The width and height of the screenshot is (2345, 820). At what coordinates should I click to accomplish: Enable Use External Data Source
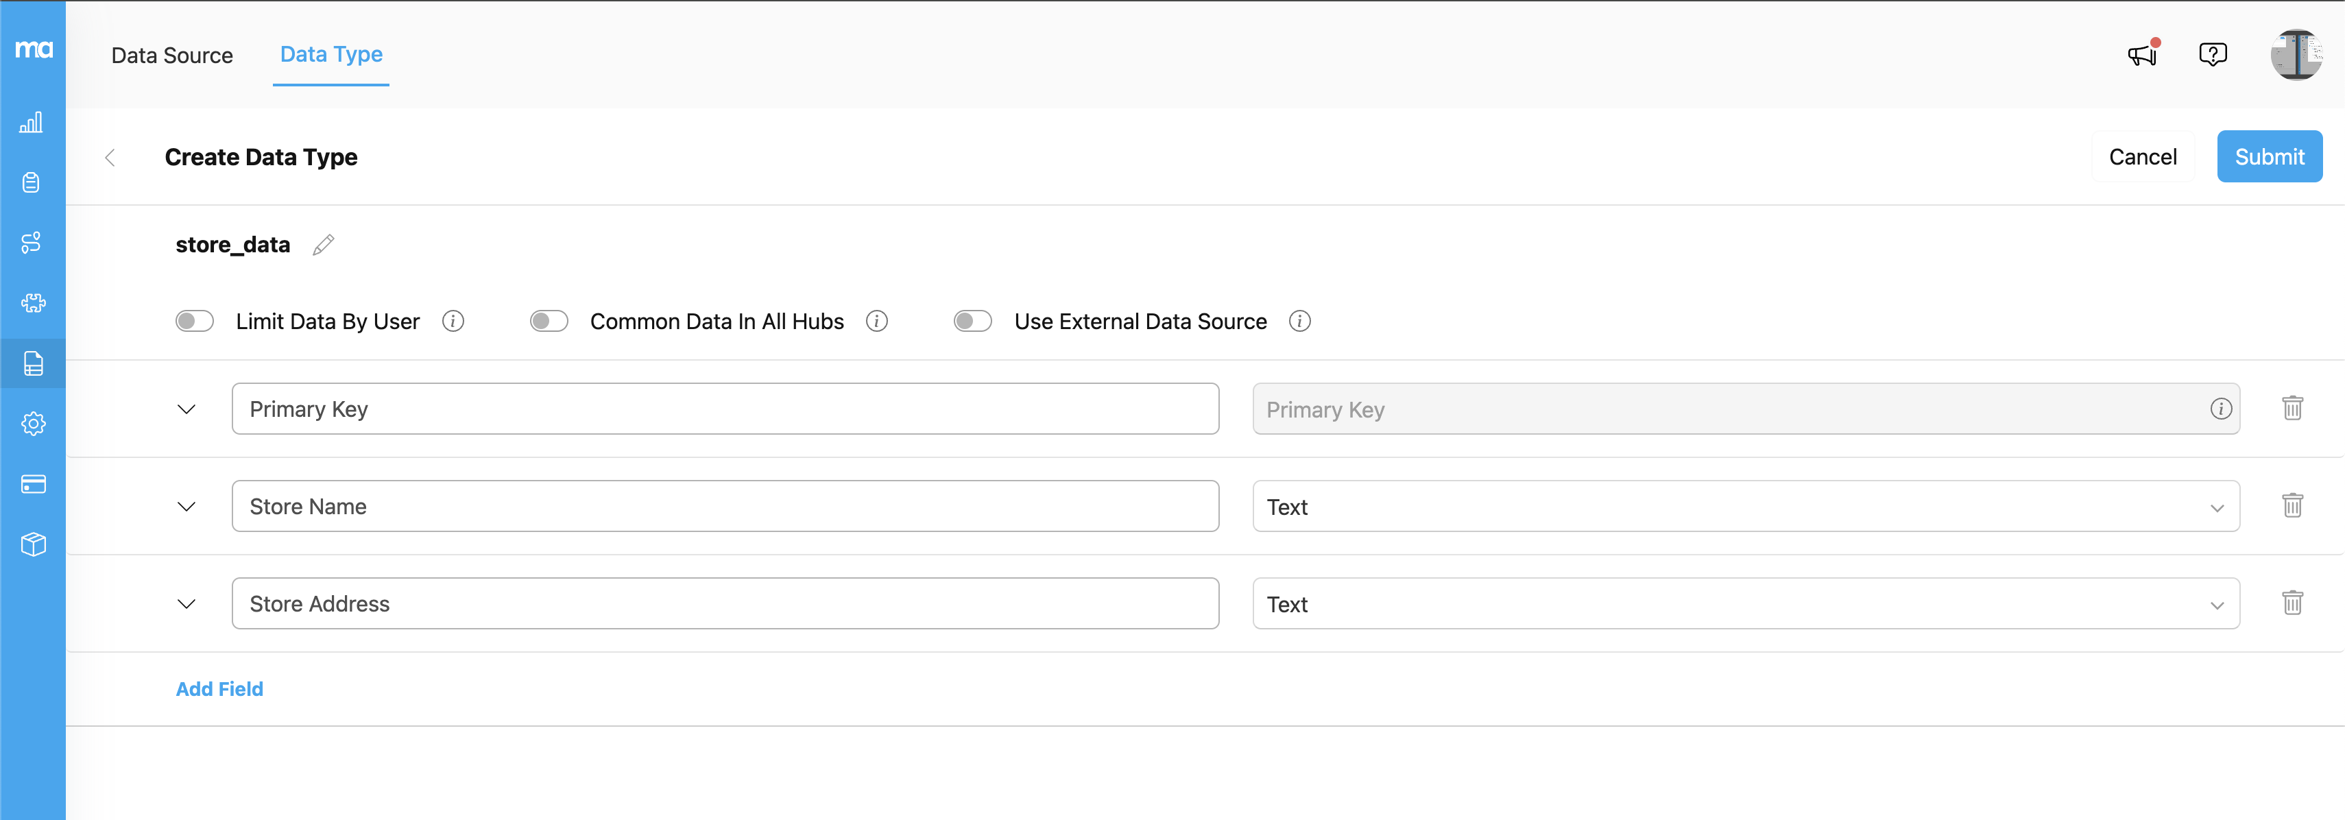coord(972,320)
